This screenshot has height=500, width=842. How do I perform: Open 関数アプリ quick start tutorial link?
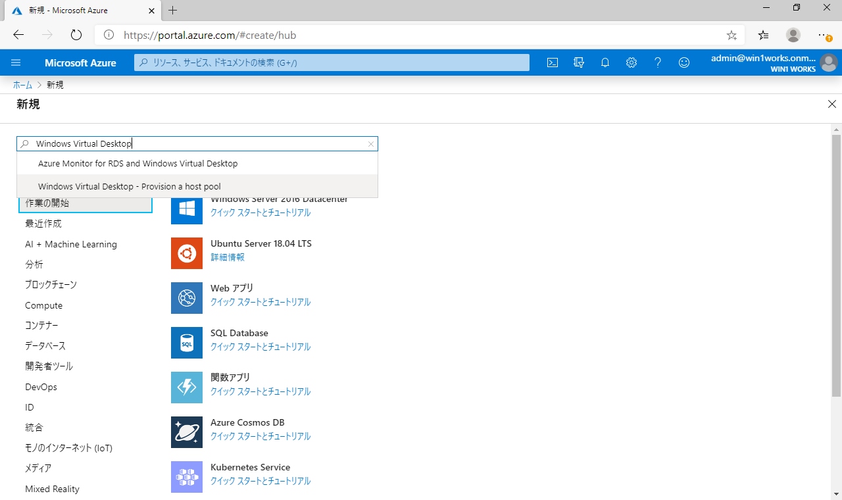pos(260,391)
